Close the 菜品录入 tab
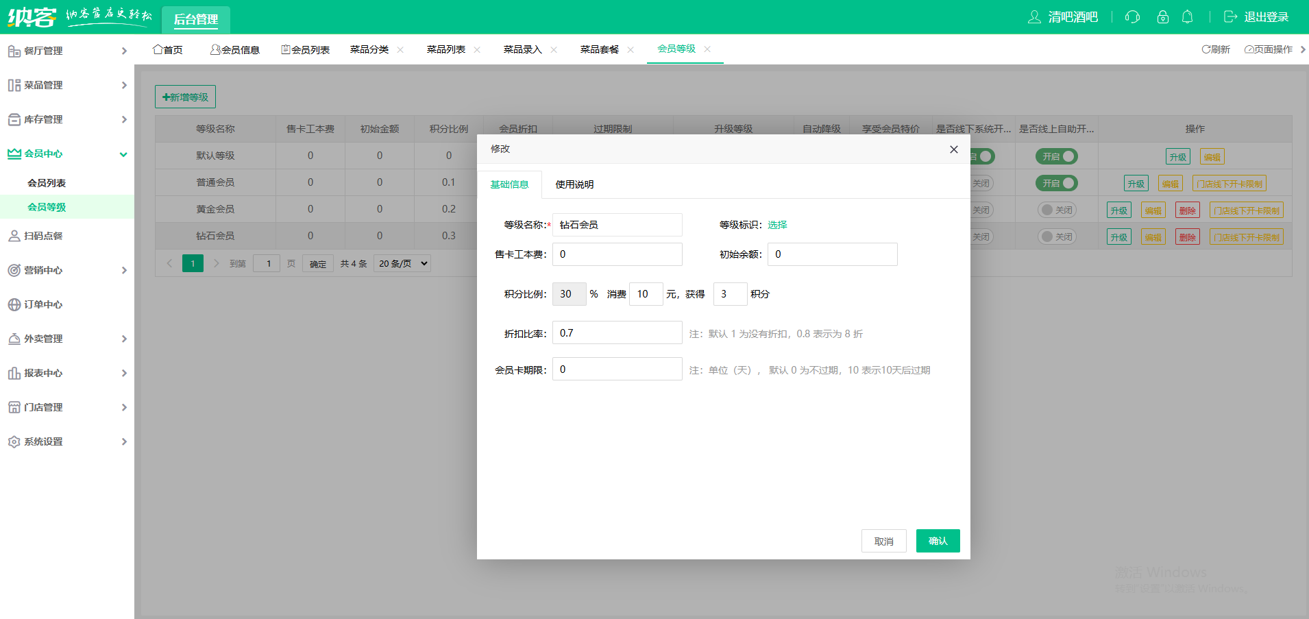Screen dimensions: 1309x619 click(x=554, y=49)
